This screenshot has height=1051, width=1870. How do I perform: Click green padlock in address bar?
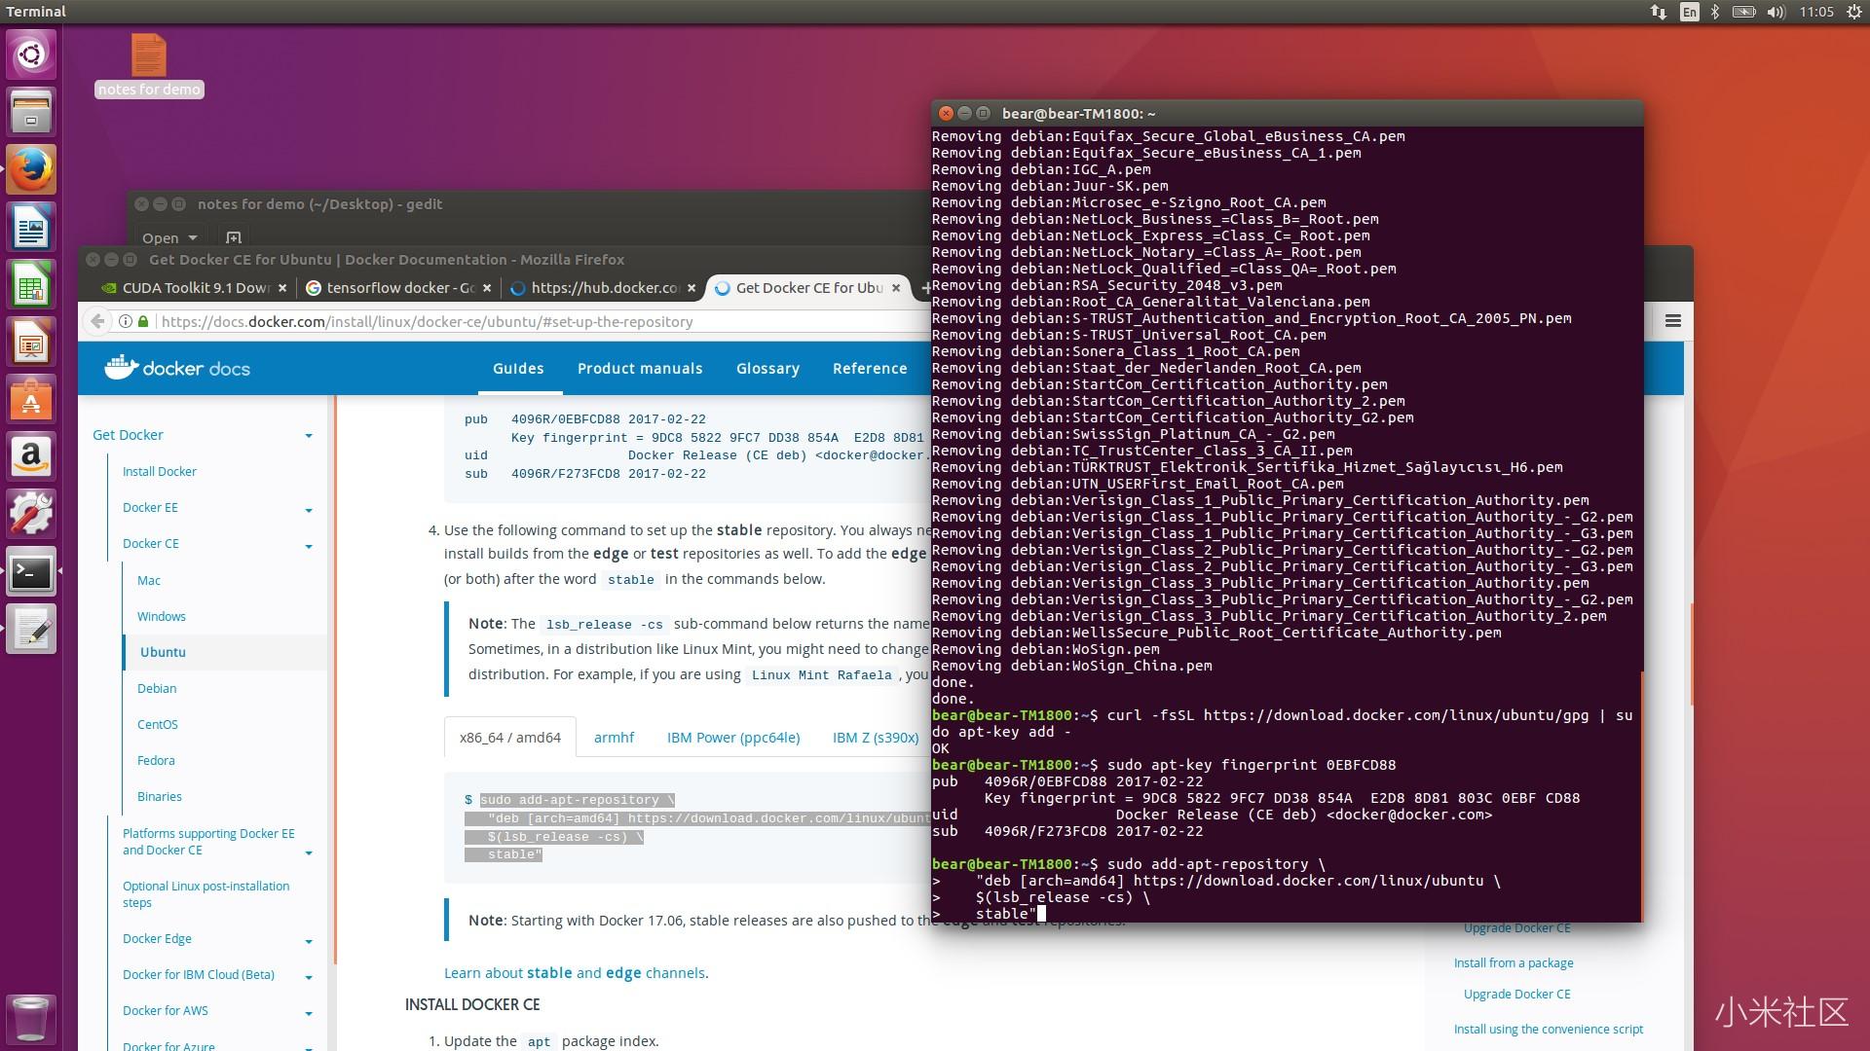[x=144, y=321]
